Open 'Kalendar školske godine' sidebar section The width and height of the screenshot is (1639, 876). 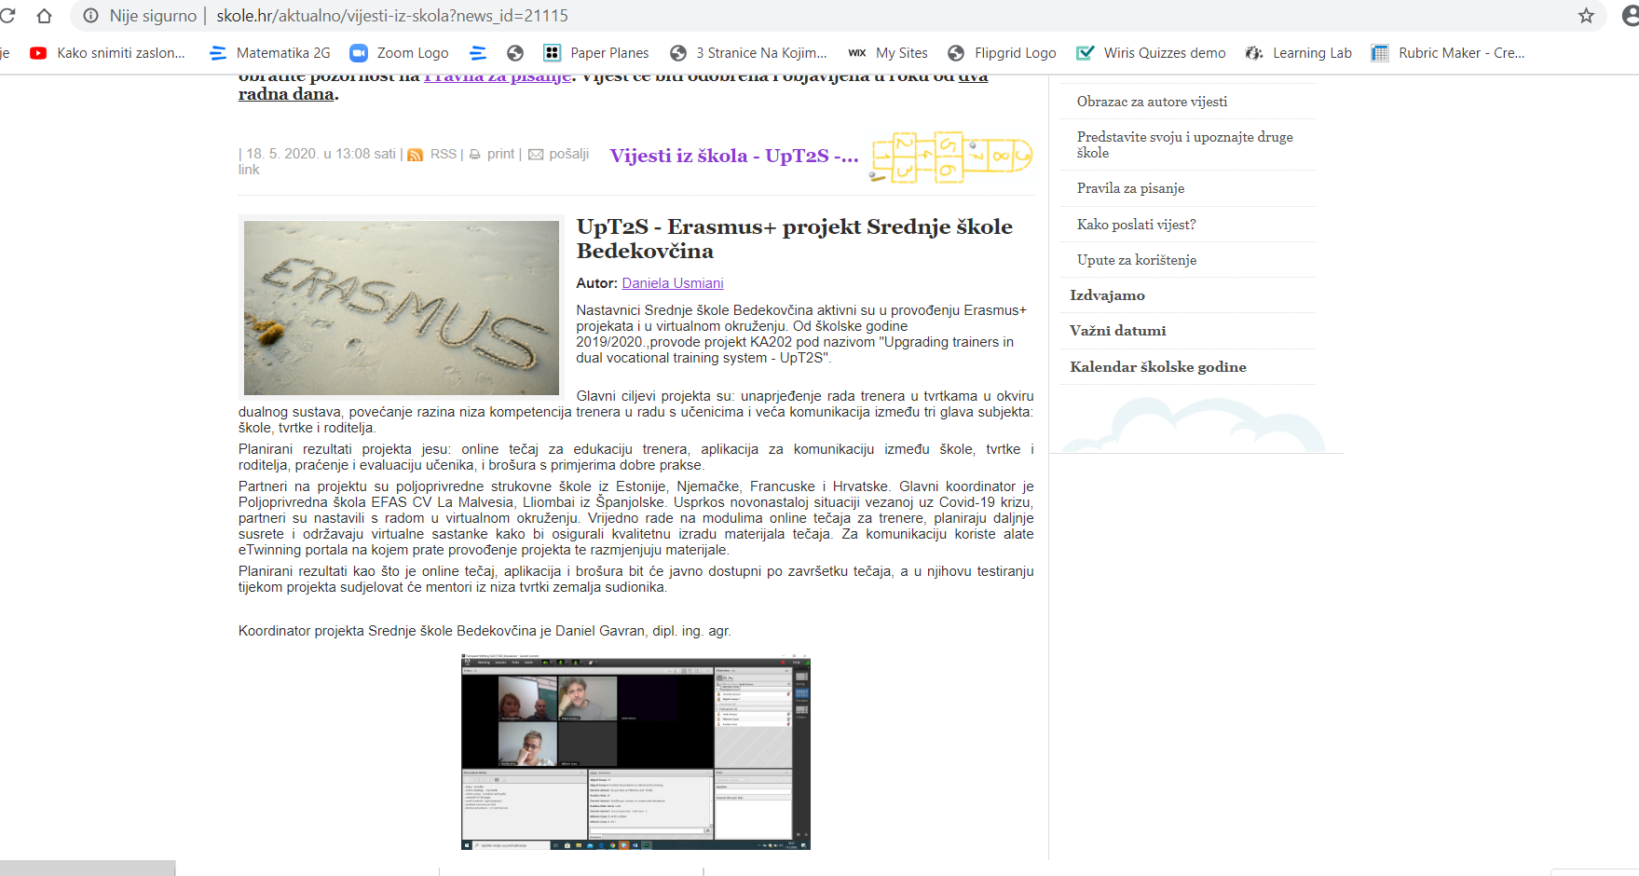[1158, 367]
